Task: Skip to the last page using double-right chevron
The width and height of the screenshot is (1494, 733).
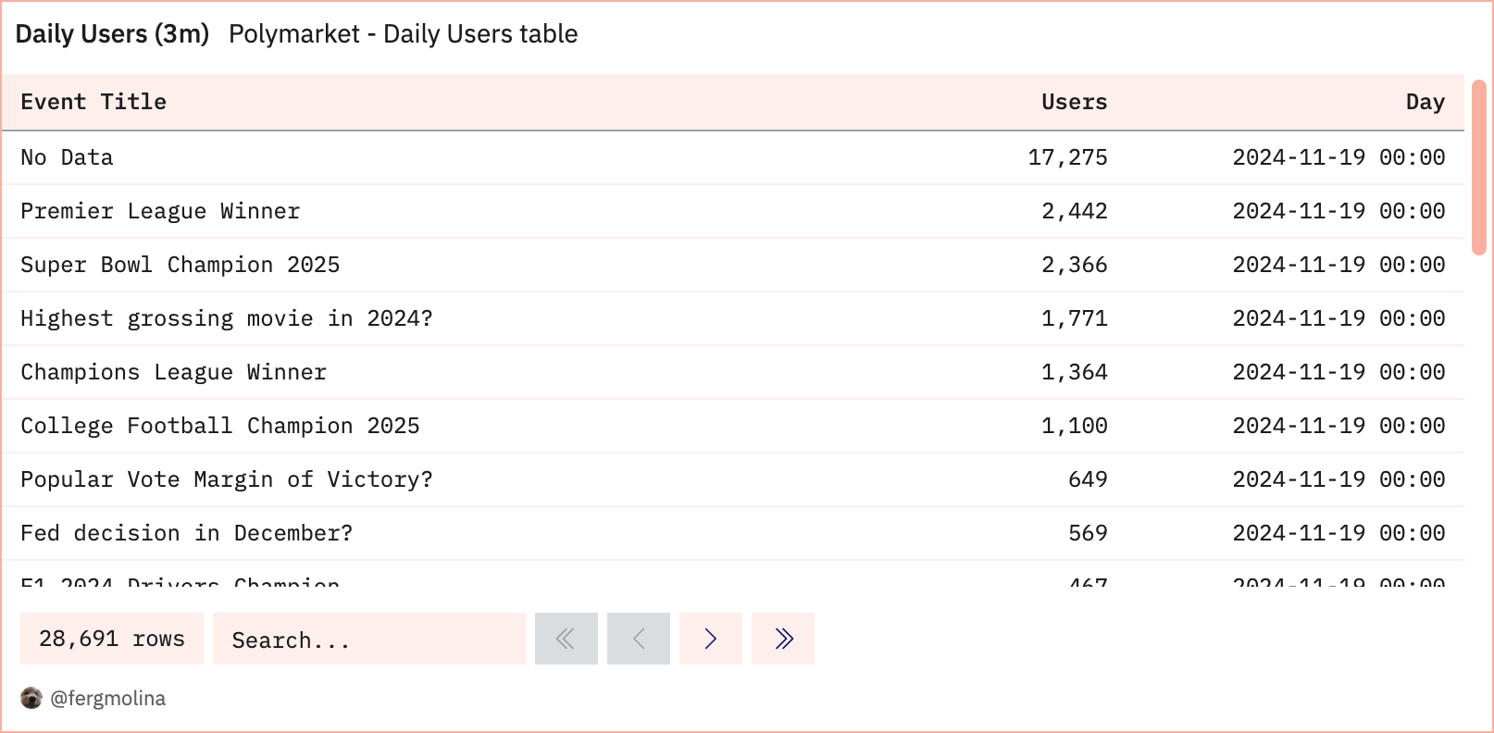Action: click(x=782, y=639)
